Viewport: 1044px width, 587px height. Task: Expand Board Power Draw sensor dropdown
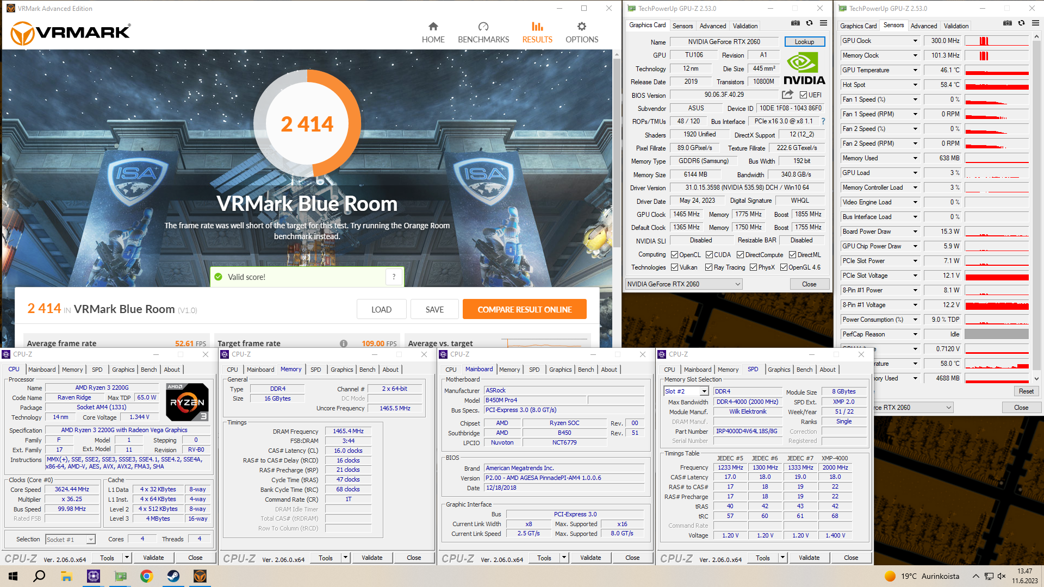(x=915, y=232)
